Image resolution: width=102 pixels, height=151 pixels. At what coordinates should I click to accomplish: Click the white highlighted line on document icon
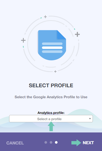coord(52,48)
